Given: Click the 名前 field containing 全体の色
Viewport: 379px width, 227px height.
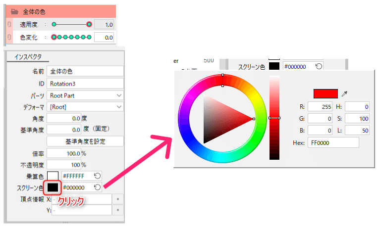Looking at the screenshot, I should [85, 71].
